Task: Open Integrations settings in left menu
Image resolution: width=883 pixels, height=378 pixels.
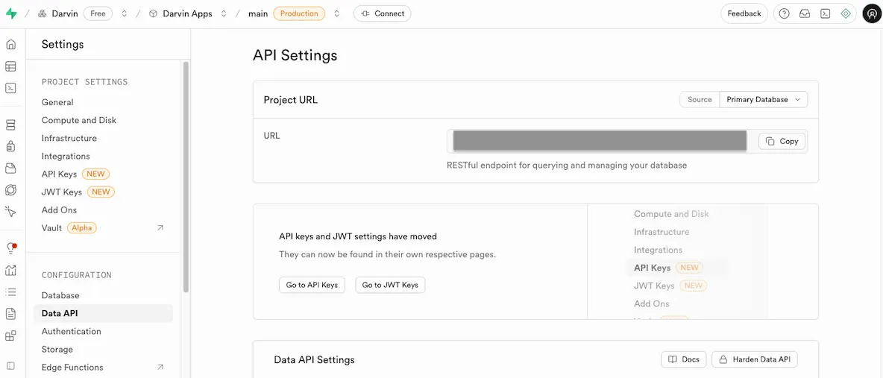Action: (x=66, y=156)
